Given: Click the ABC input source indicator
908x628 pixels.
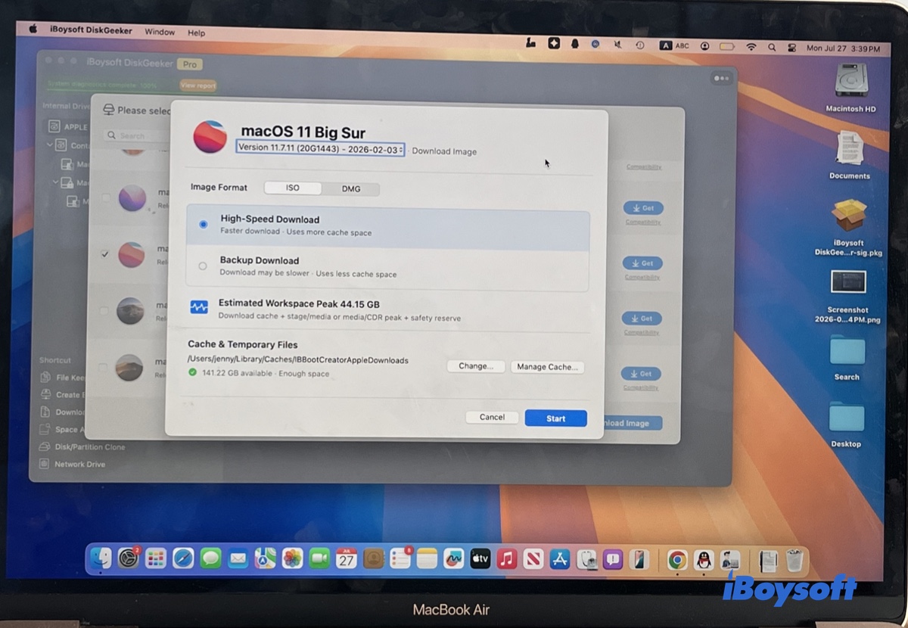Looking at the screenshot, I should click(675, 46).
